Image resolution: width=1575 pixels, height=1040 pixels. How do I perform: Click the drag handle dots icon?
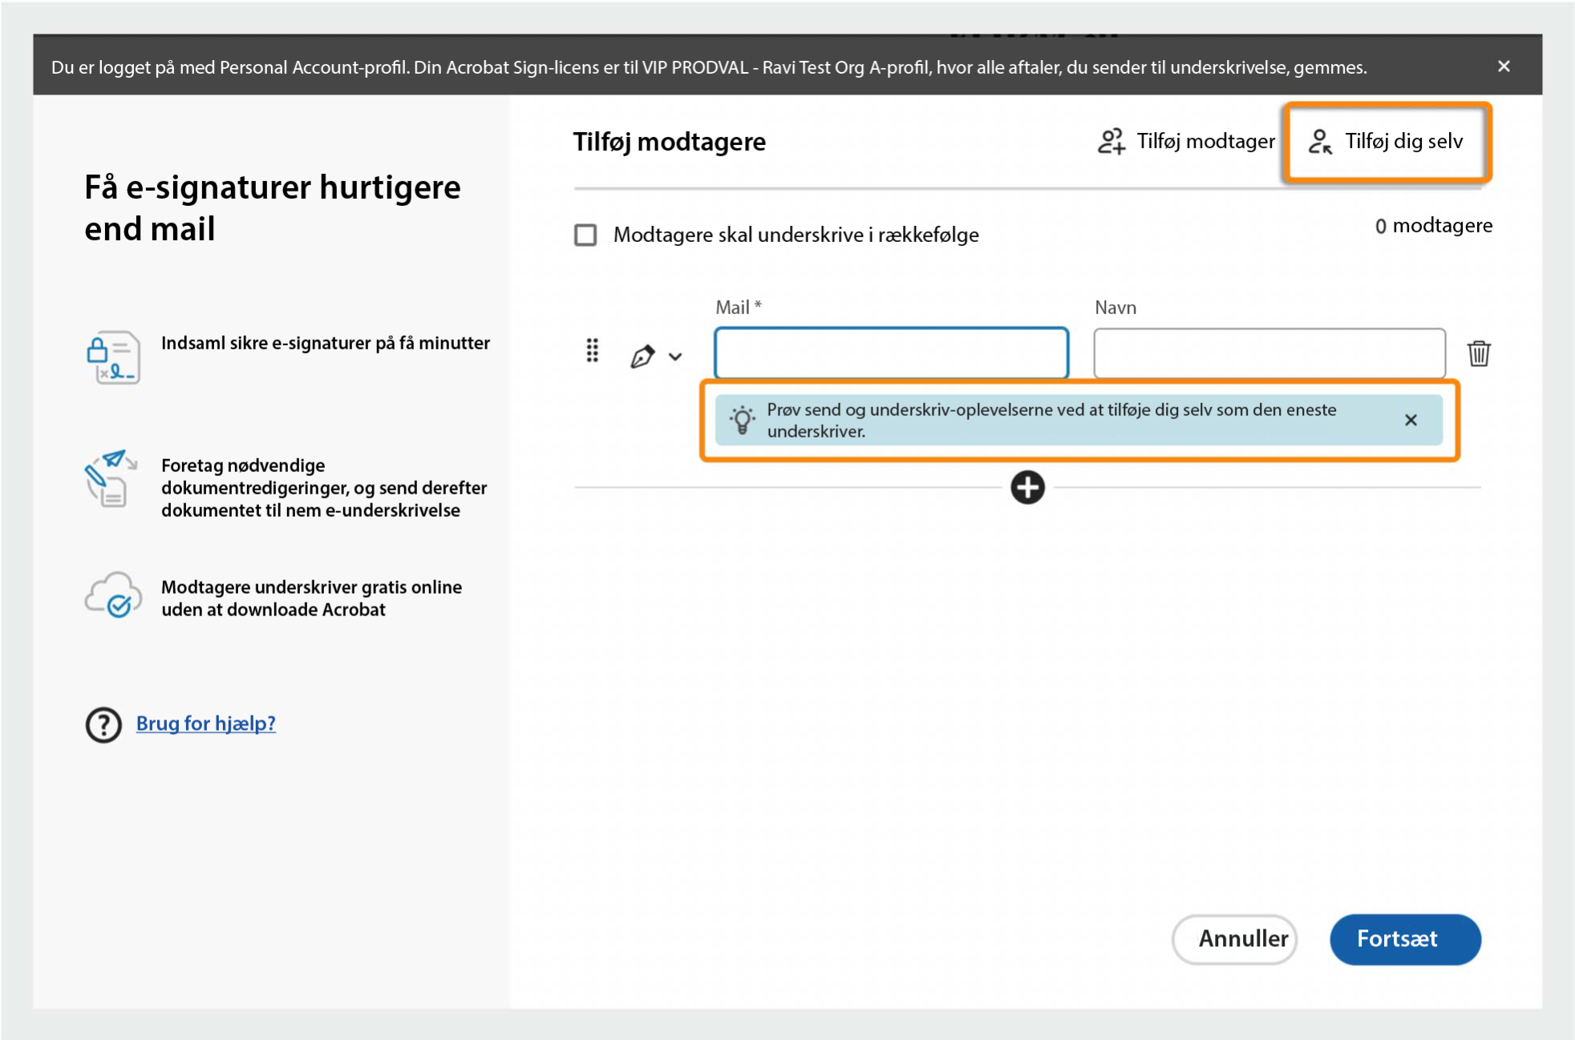pyautogui.click(x=592, y=351)
